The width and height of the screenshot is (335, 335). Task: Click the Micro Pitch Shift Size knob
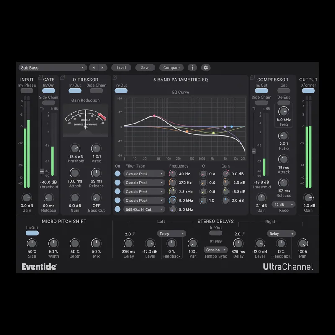tap(32, 243)
